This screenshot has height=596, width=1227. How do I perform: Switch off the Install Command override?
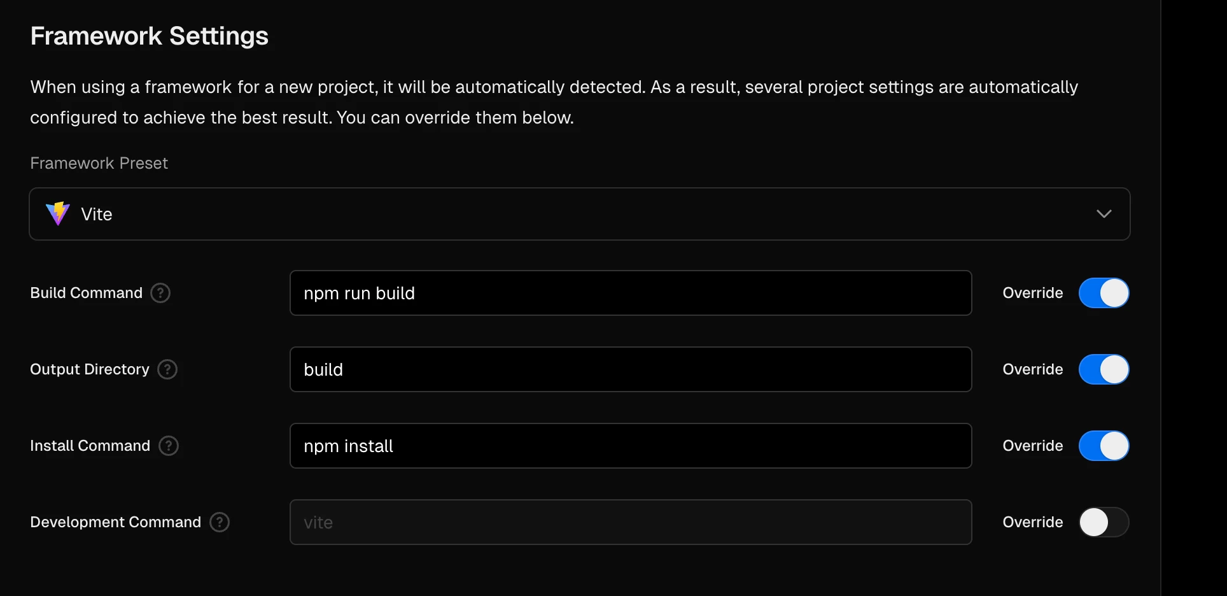pos(1104,446)
